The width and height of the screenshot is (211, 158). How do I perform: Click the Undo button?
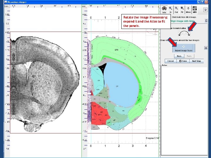(x=179, y=56)
